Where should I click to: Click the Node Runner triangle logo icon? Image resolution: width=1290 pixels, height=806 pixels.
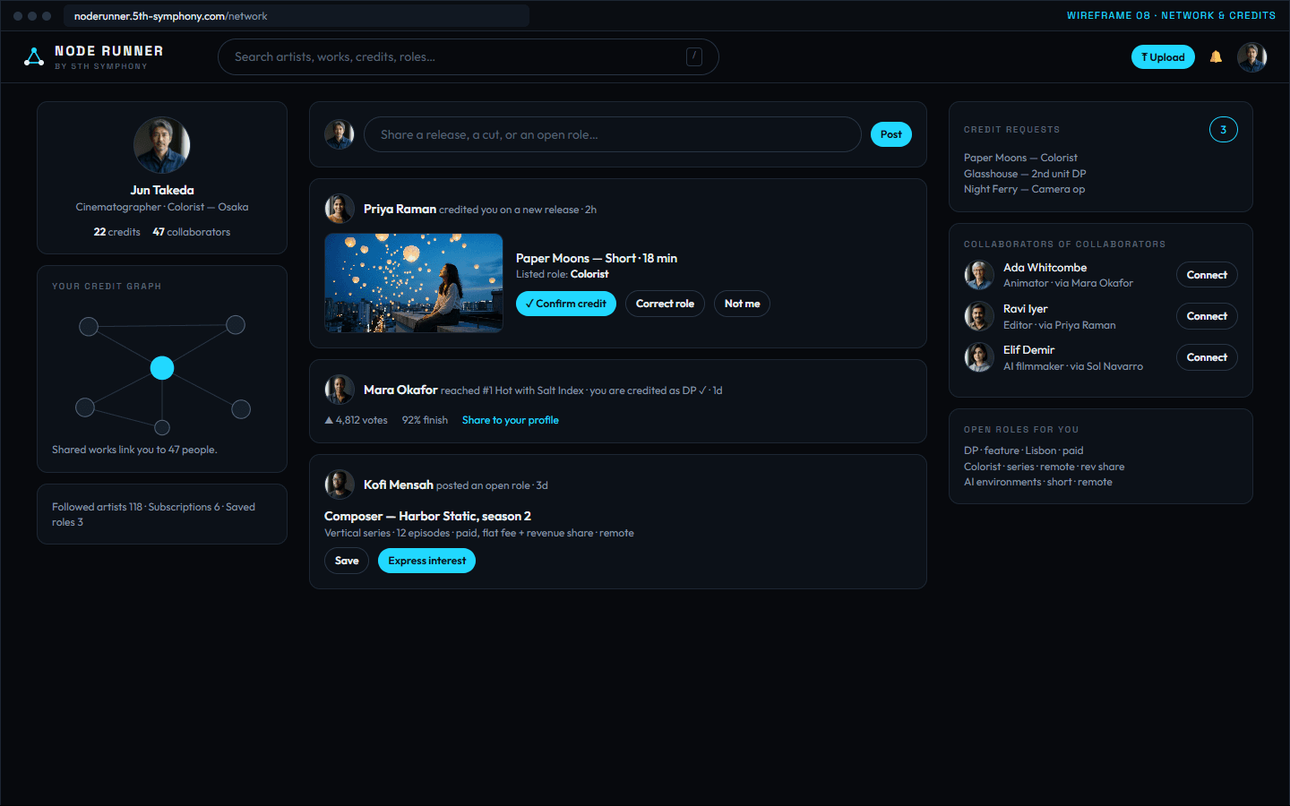tap(34, 57)
